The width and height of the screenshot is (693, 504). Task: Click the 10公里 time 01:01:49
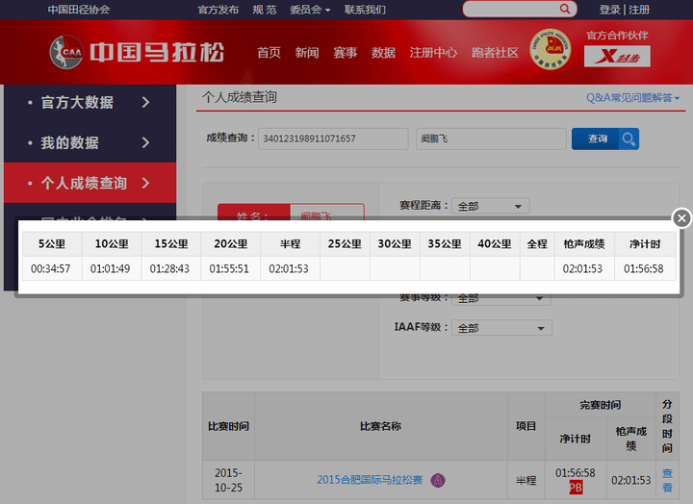(x=110, y=268)
